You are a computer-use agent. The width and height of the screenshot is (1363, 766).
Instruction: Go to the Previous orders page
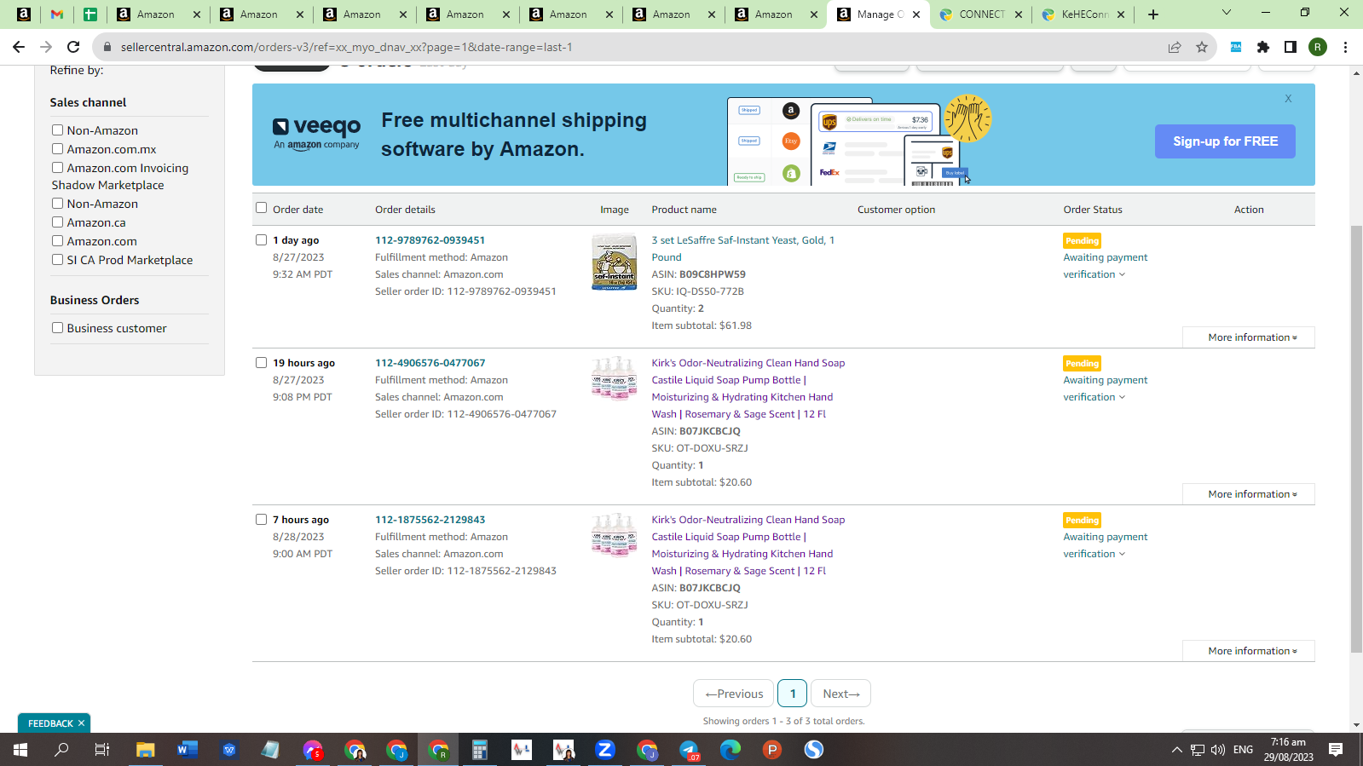pos(734,694)
